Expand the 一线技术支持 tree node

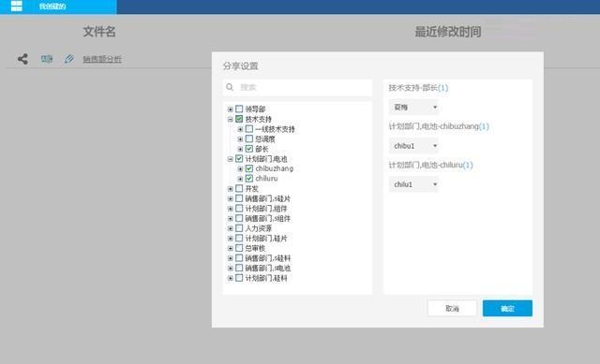240,129
